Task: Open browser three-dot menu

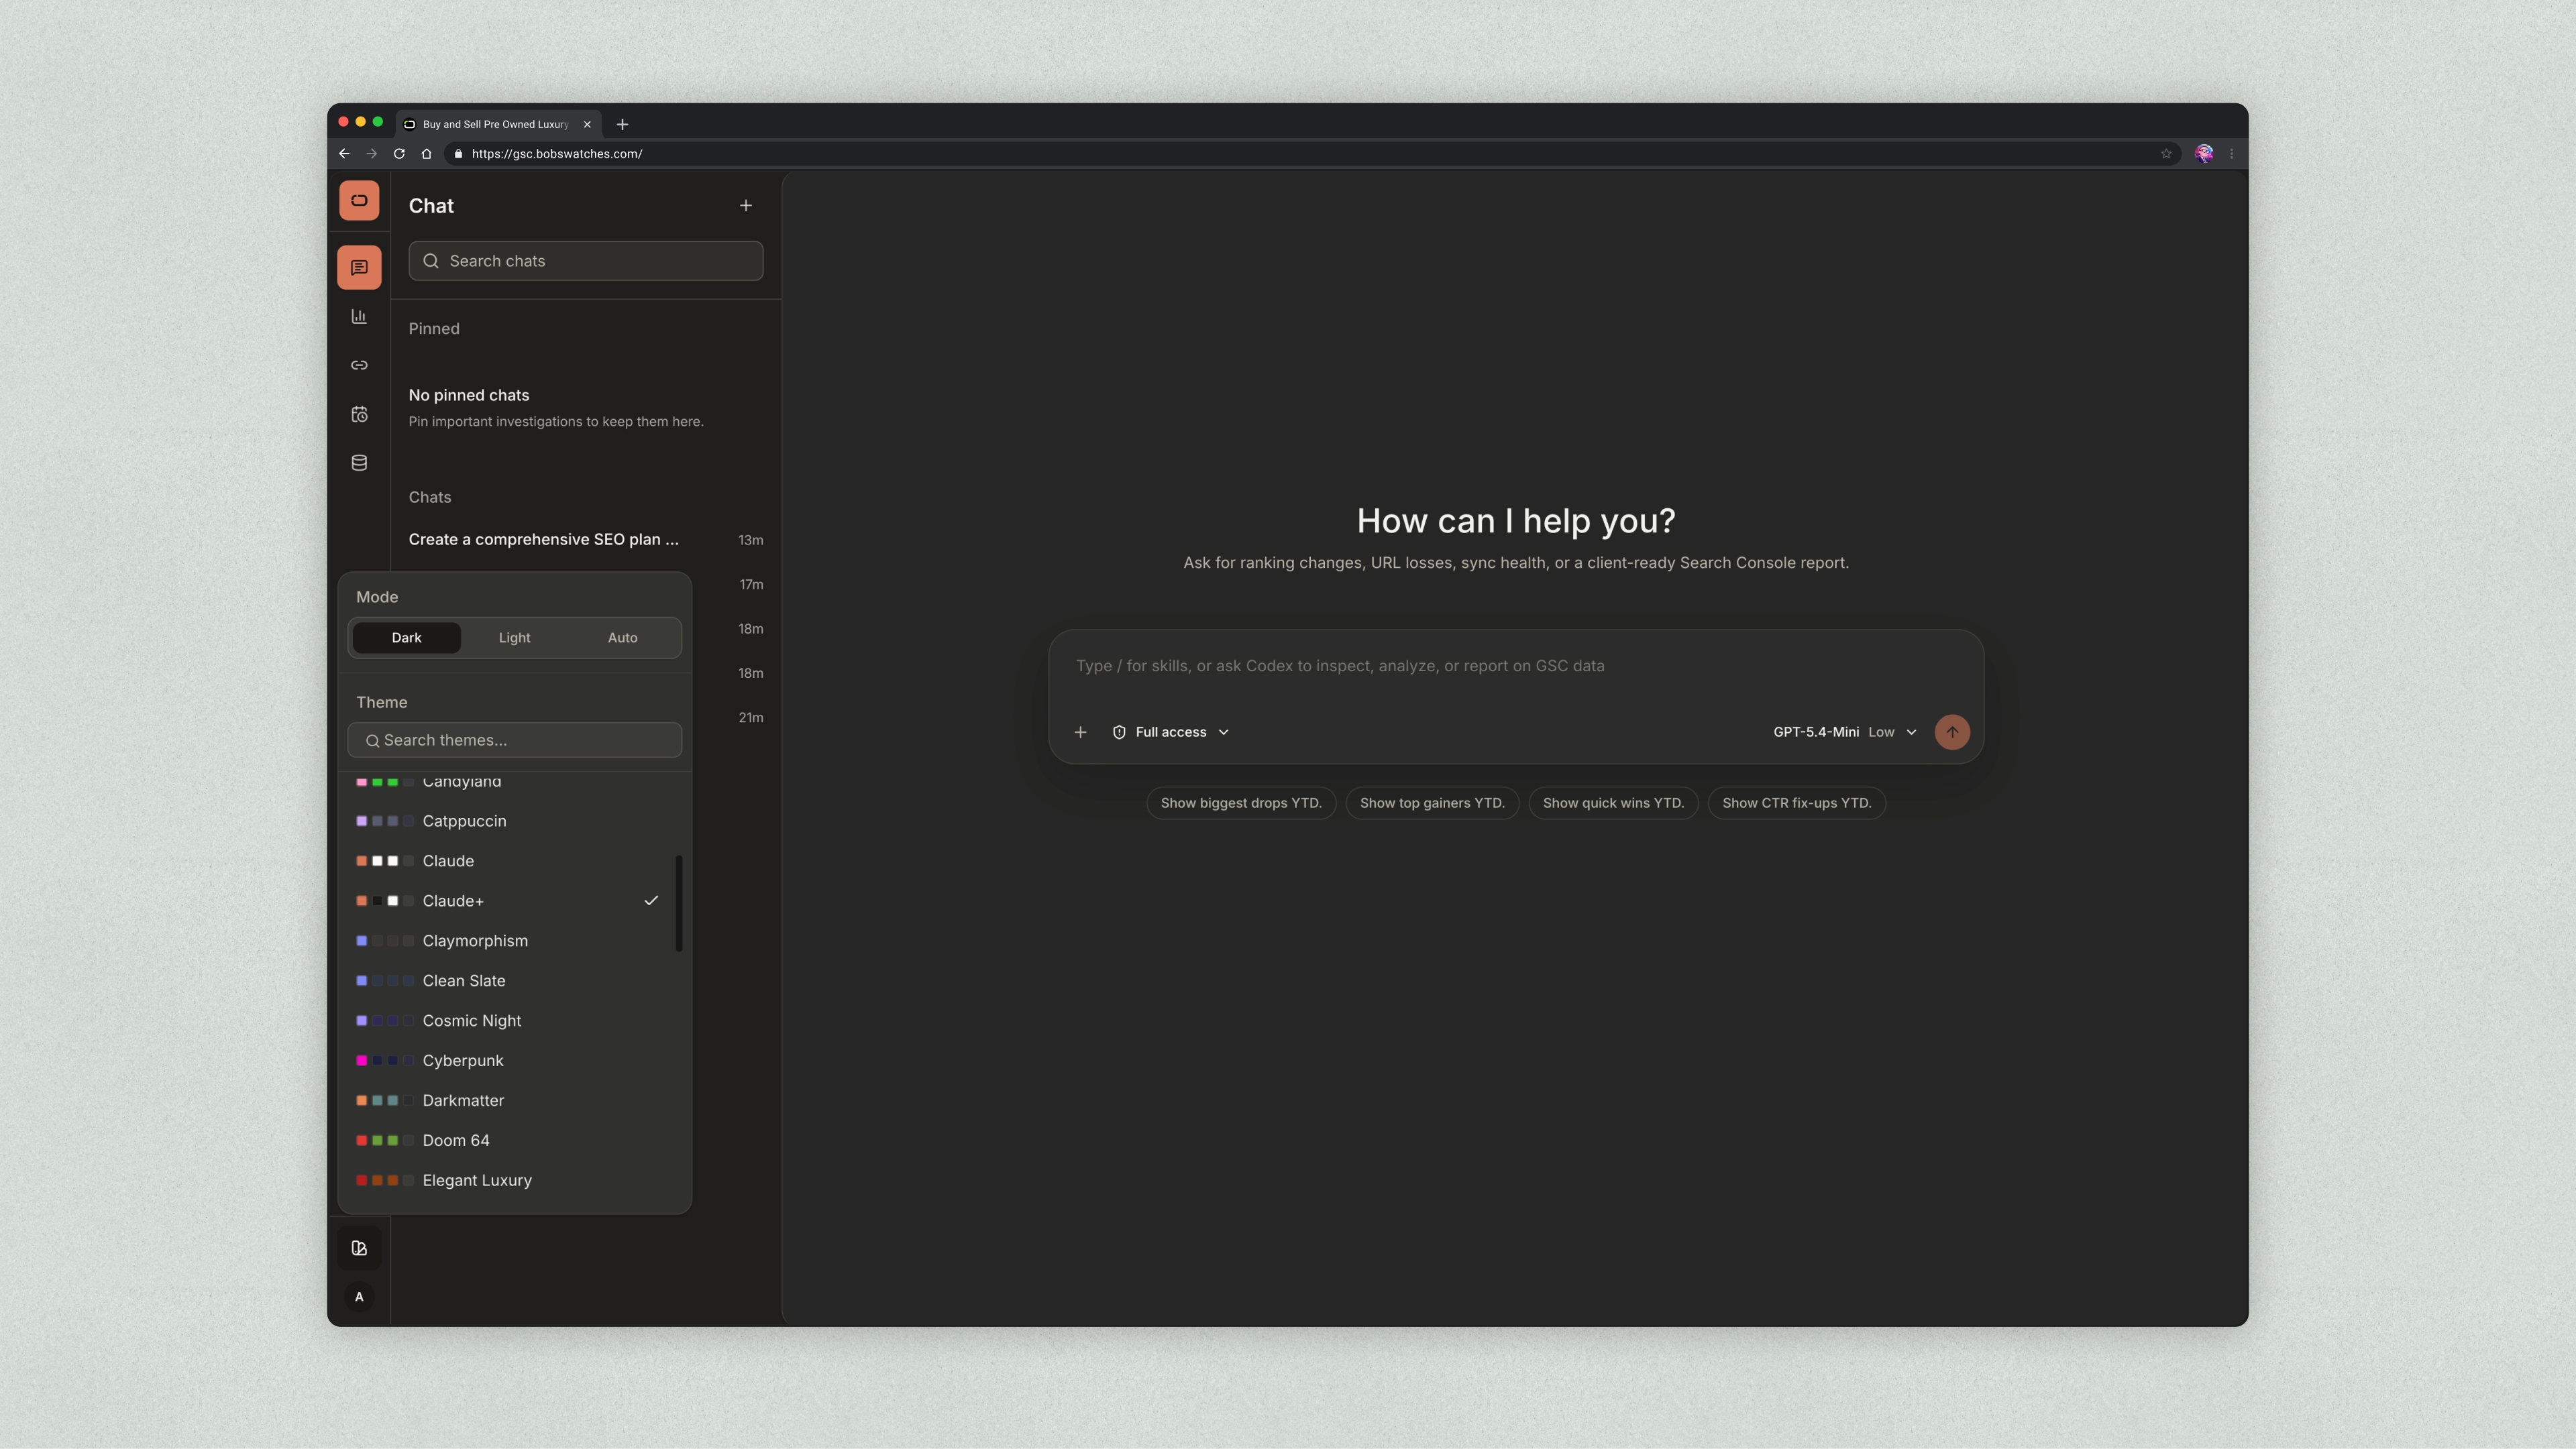Action: click(x=2232, y=154)
